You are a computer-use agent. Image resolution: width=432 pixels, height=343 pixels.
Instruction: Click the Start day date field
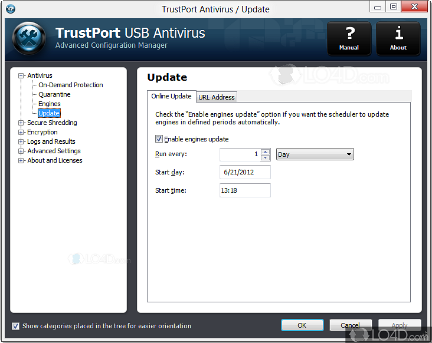coord(245,172)
